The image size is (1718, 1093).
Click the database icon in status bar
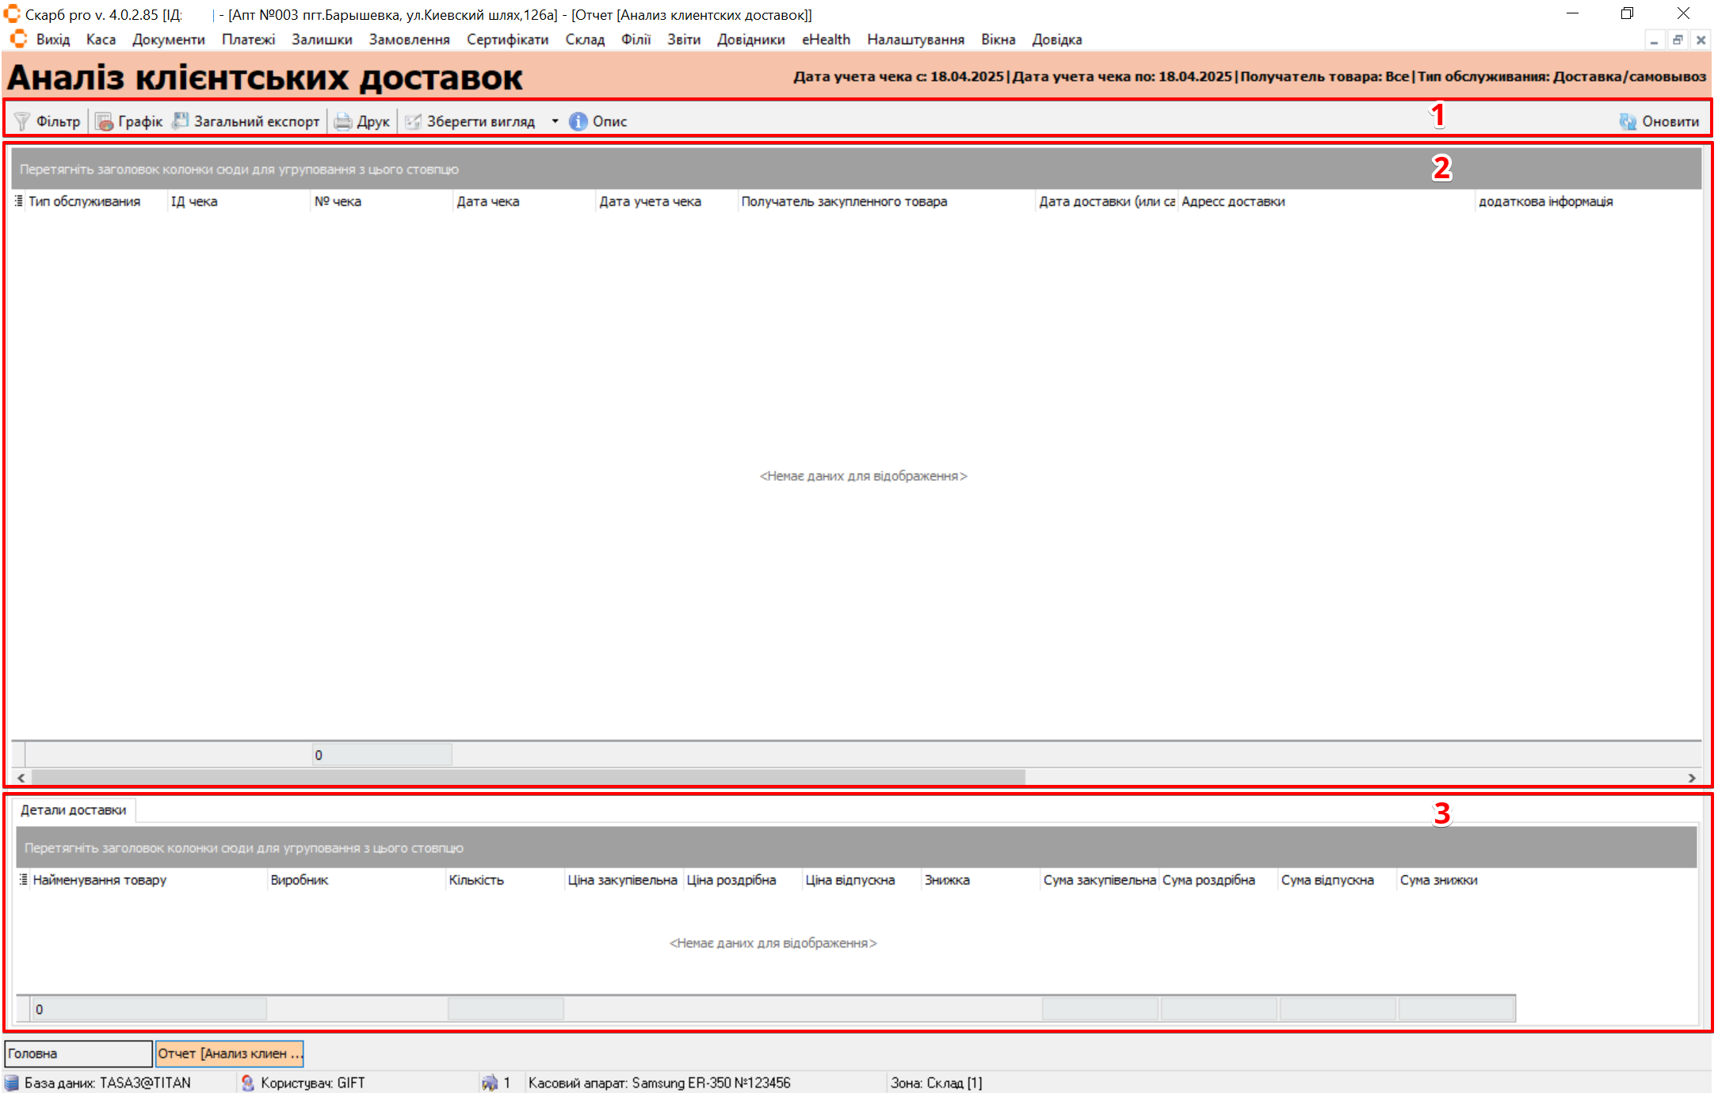[x=12, y=1083]
